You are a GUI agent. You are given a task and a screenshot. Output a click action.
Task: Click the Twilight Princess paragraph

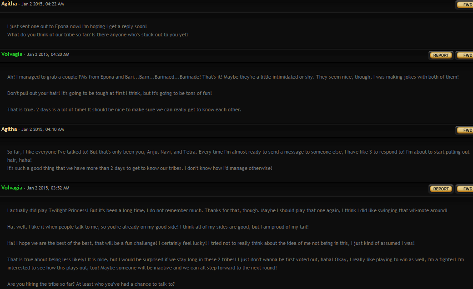(227, 211)
